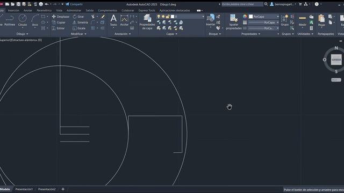Select the Polilínea tool
This screenshot has width=344, height=193.
(x=10, y=20)
